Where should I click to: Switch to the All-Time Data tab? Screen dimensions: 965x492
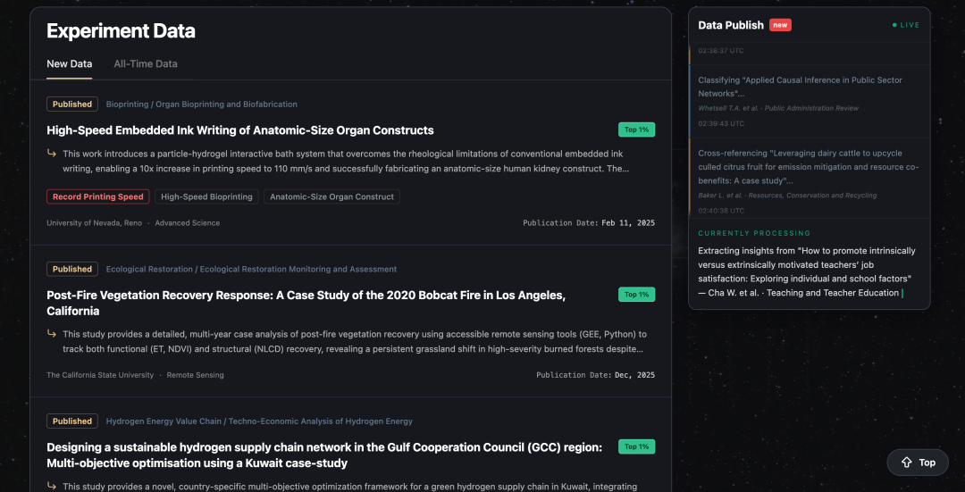coord(146,64)
